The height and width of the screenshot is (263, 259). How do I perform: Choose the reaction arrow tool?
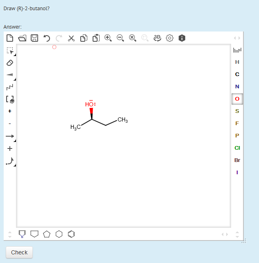10,136
